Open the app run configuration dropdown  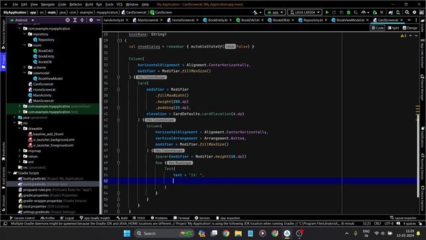pos(275,12)
